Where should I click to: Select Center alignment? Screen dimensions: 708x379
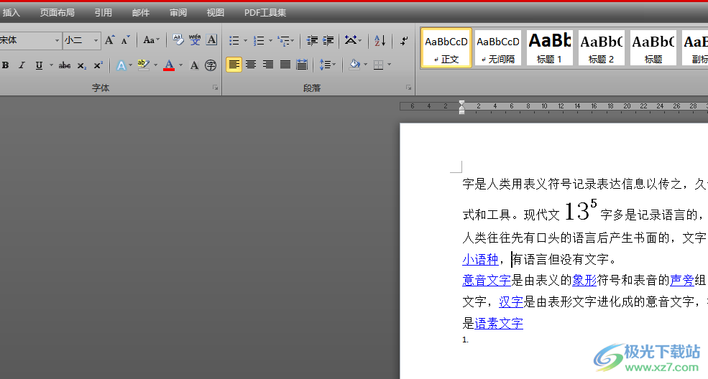pyautogui.click(x=251, y=65)
